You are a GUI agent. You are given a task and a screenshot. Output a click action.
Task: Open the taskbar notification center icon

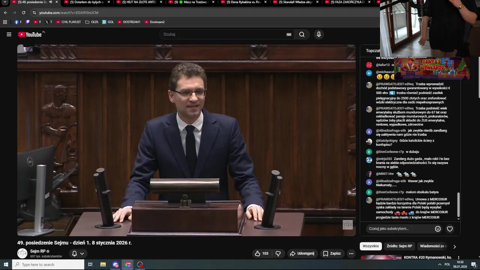474,265
